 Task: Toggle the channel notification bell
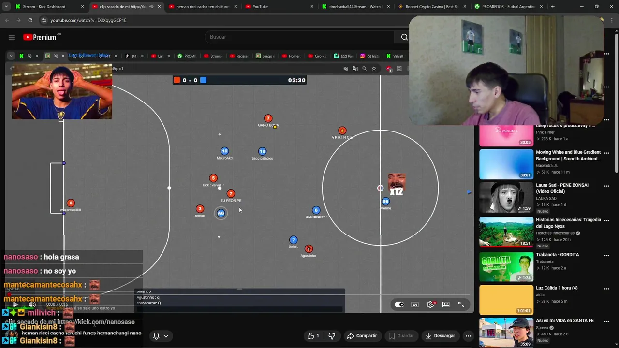point(156,336)
